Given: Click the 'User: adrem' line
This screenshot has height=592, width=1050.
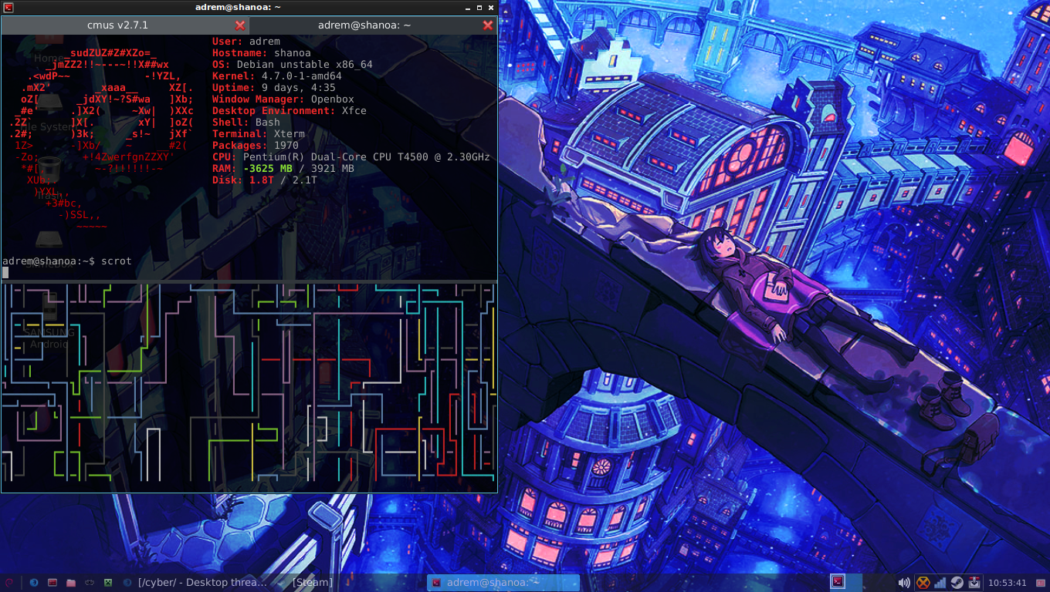Looking at the screenshot, I should tap(246, 42).
